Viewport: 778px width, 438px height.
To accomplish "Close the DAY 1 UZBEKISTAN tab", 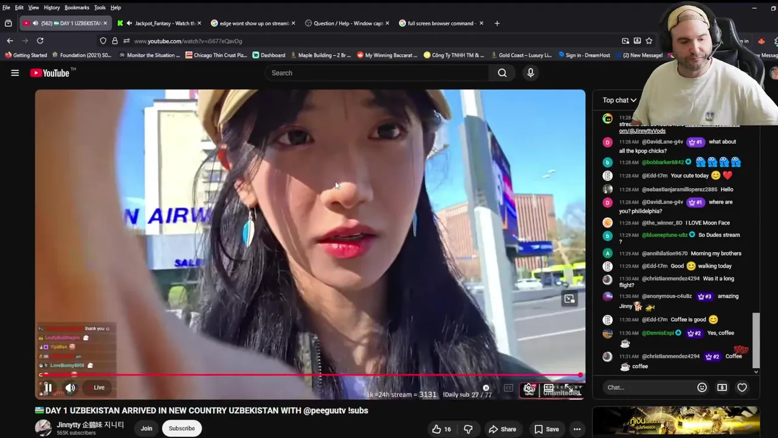I will [105, 23].
